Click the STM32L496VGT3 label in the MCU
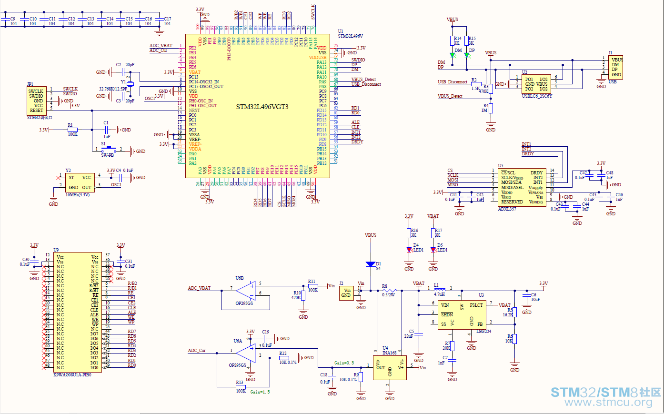Image resolution: width=664 pixels, height=414 pixels. click(262, 107)
